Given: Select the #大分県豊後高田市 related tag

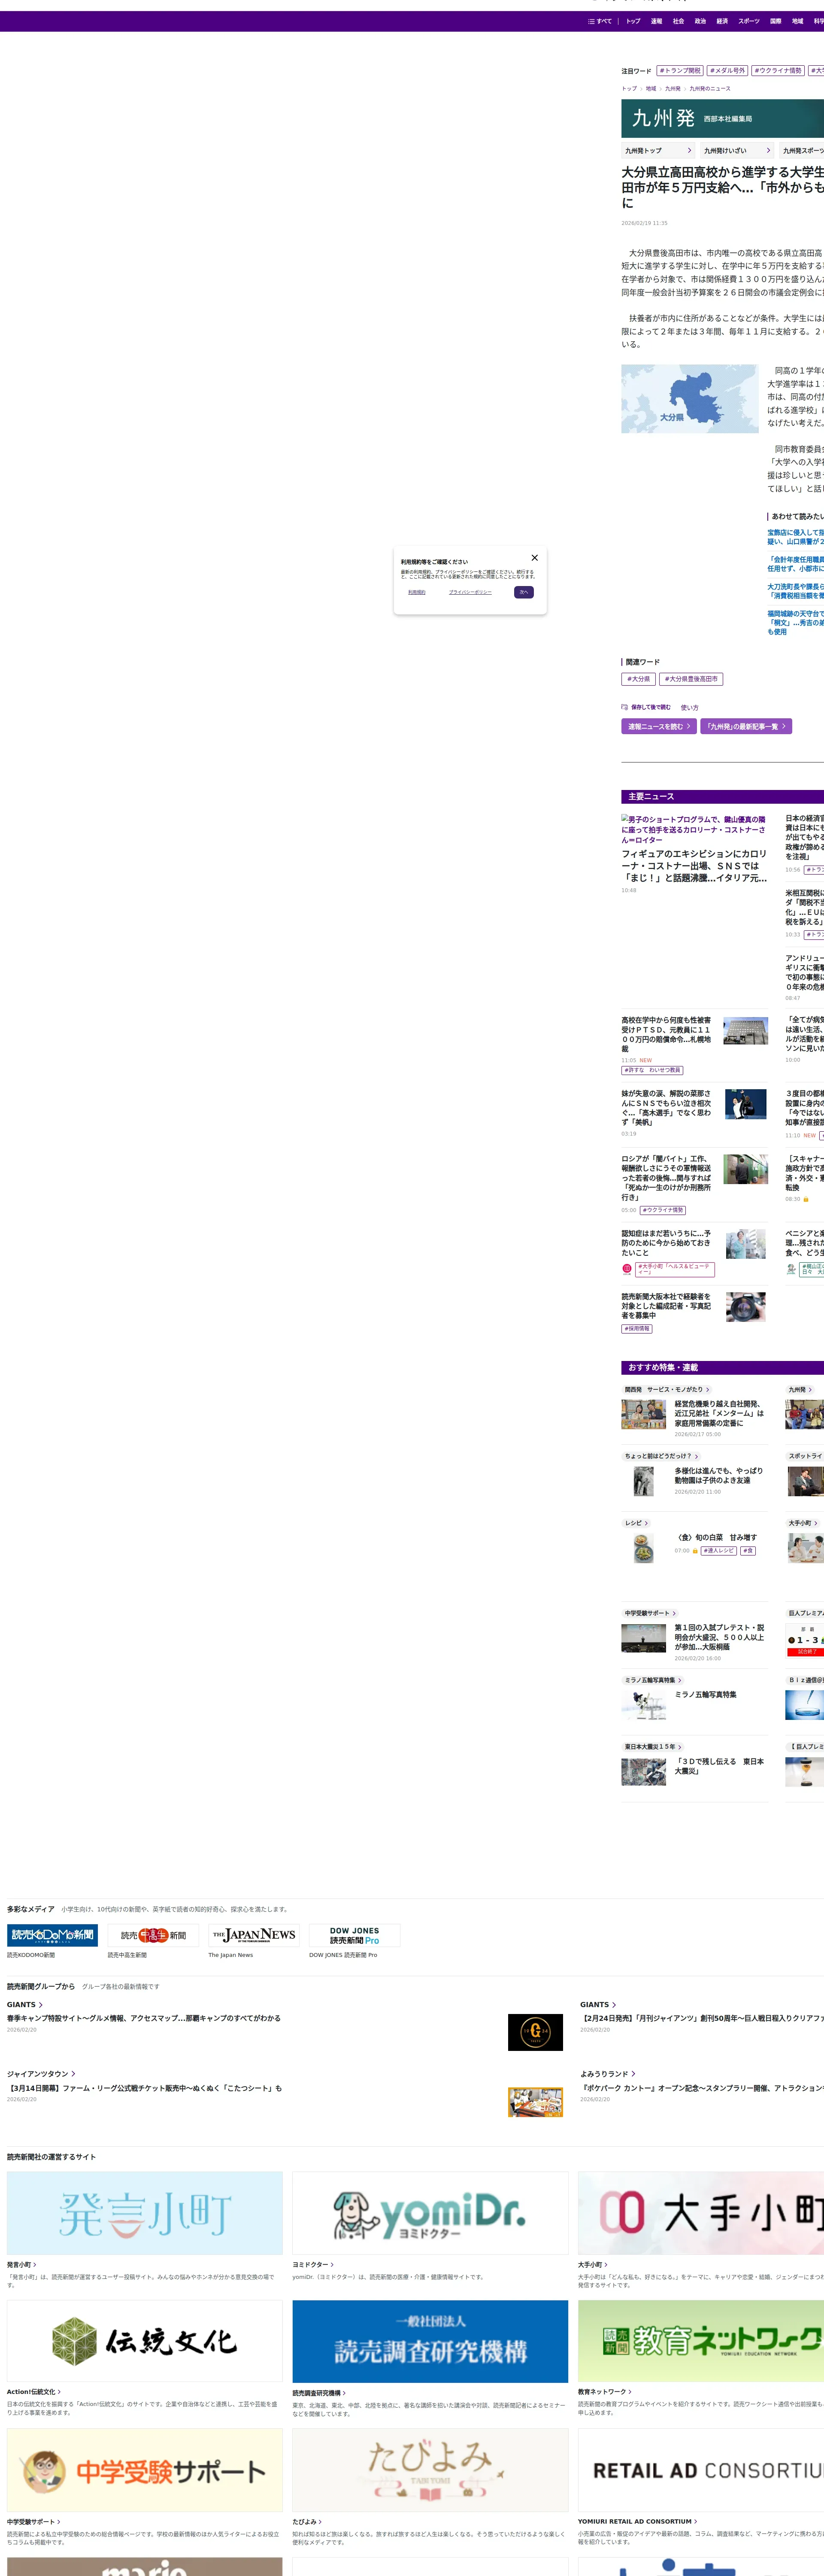Looking at the screenshot, I should click(x=691, y=679).
